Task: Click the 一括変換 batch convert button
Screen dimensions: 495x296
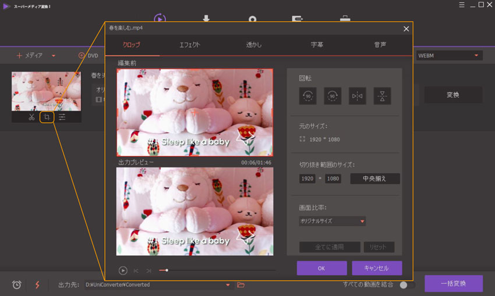Action: (454, 283)
